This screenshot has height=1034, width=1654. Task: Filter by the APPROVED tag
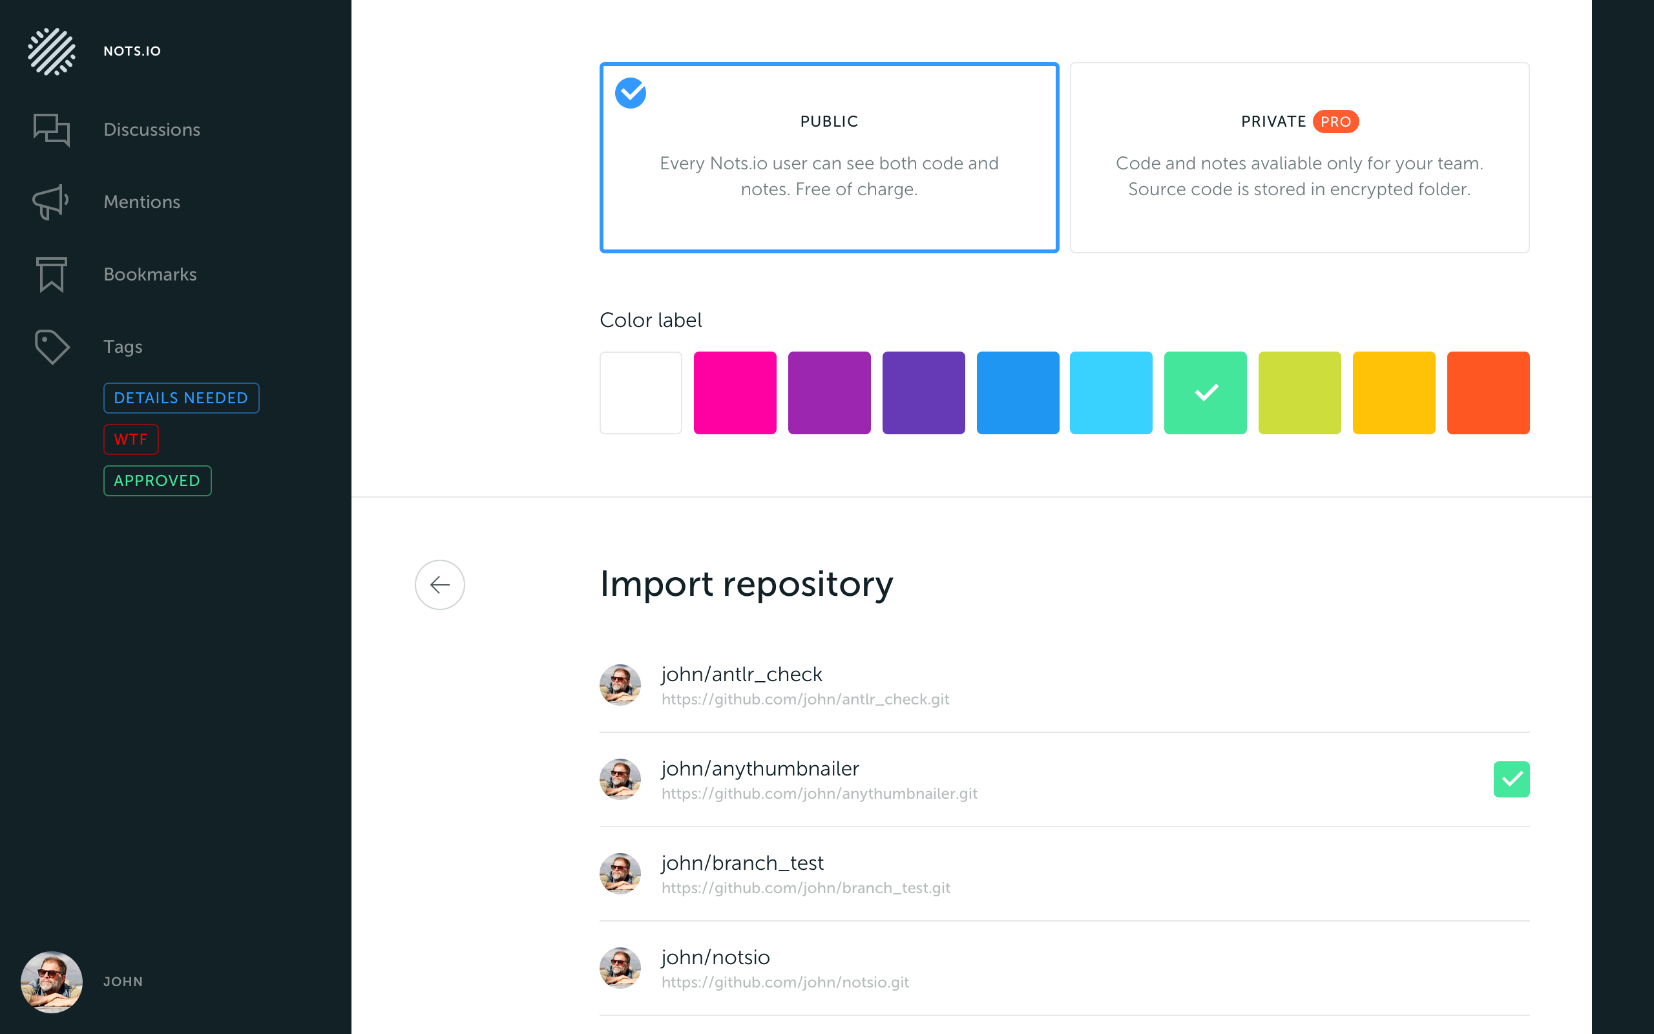point(157,481)
